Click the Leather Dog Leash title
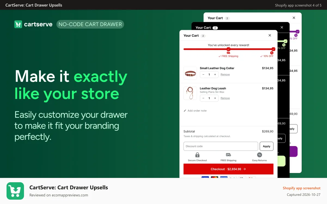Screen dimensions: 327x204 click(213, 88)
